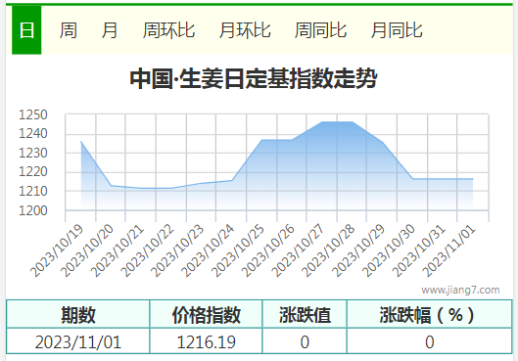Click the chart peak at 2023/10/27
The width and height of the screenshot is (518, 361).
pos(322,121)
